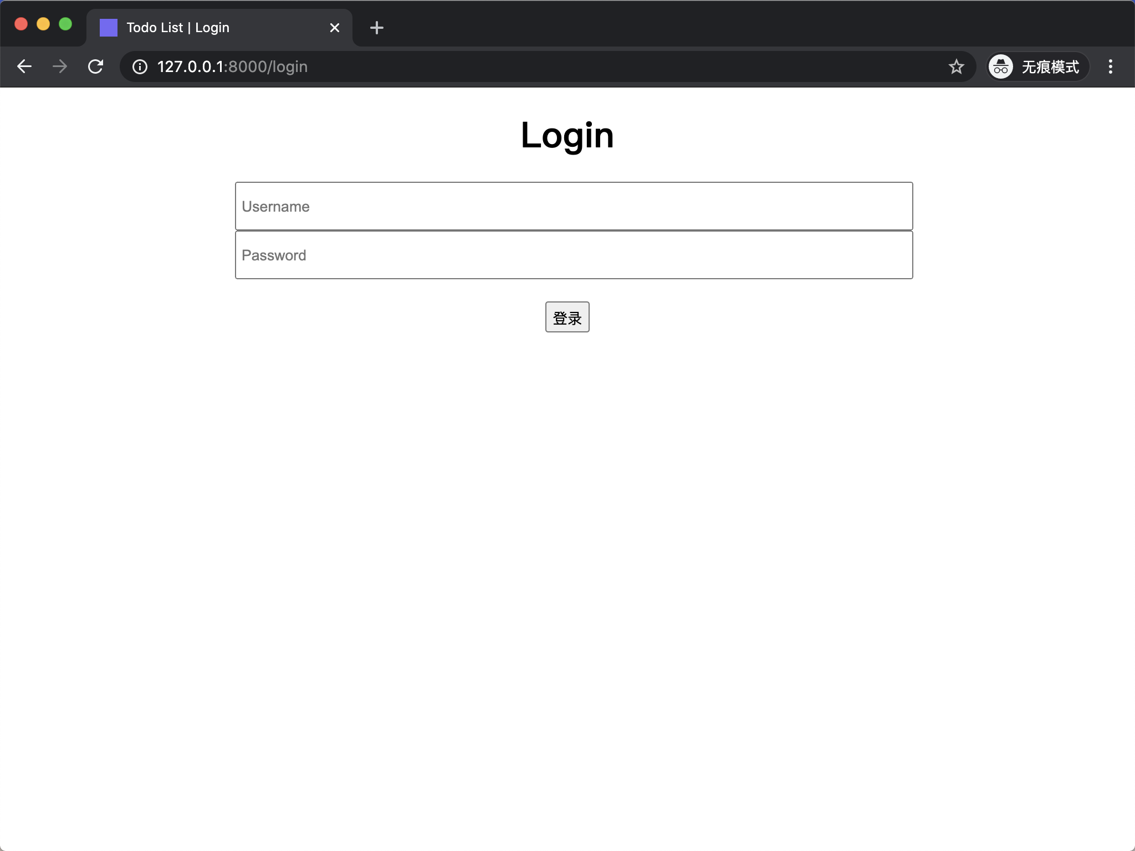Click the browser back arrow
Image resolution: width=1135 pixels, height=851 pixels.
click(x=24, y=66)
